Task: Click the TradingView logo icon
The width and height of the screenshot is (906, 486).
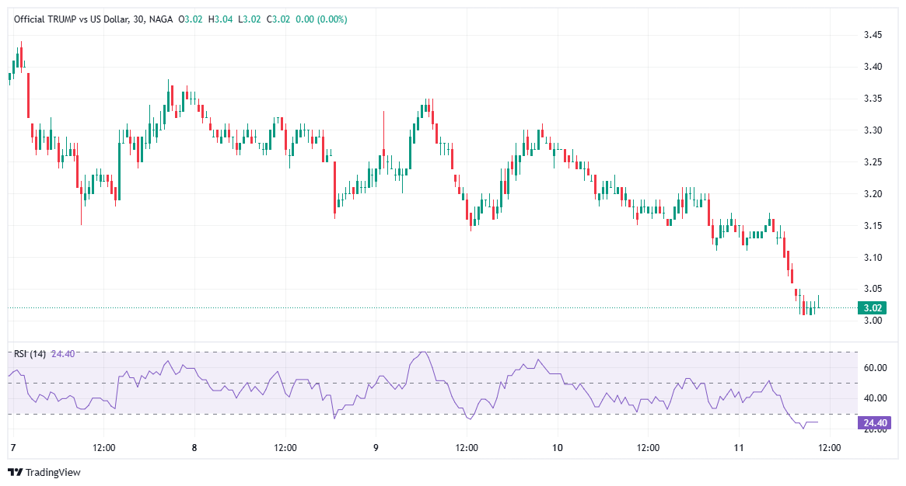Action: click(16, 472)
